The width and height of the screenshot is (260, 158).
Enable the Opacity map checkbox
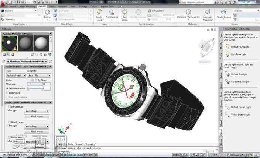tap(10, 122)
